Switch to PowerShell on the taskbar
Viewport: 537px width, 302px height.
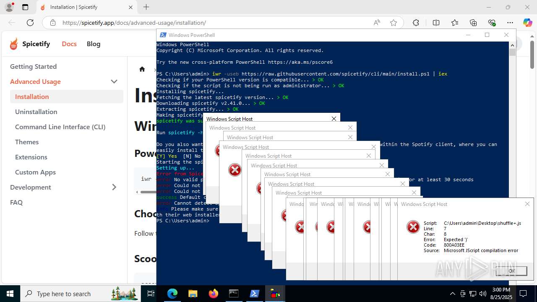[254, 294]
